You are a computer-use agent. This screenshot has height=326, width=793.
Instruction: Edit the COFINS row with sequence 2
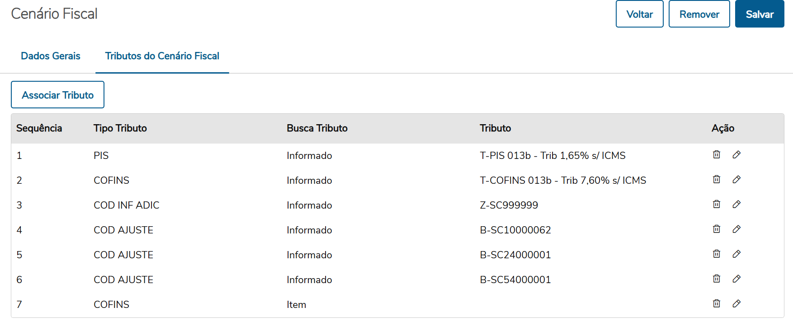[x=736, y=180]
